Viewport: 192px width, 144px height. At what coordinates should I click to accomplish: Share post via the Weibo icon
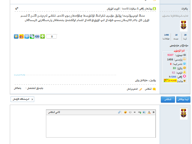(x=21, y=36)
